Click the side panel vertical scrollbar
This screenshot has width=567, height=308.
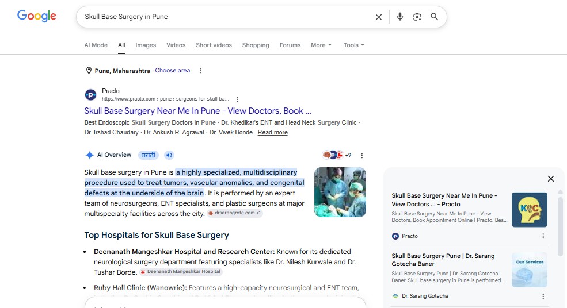[560, 226]
